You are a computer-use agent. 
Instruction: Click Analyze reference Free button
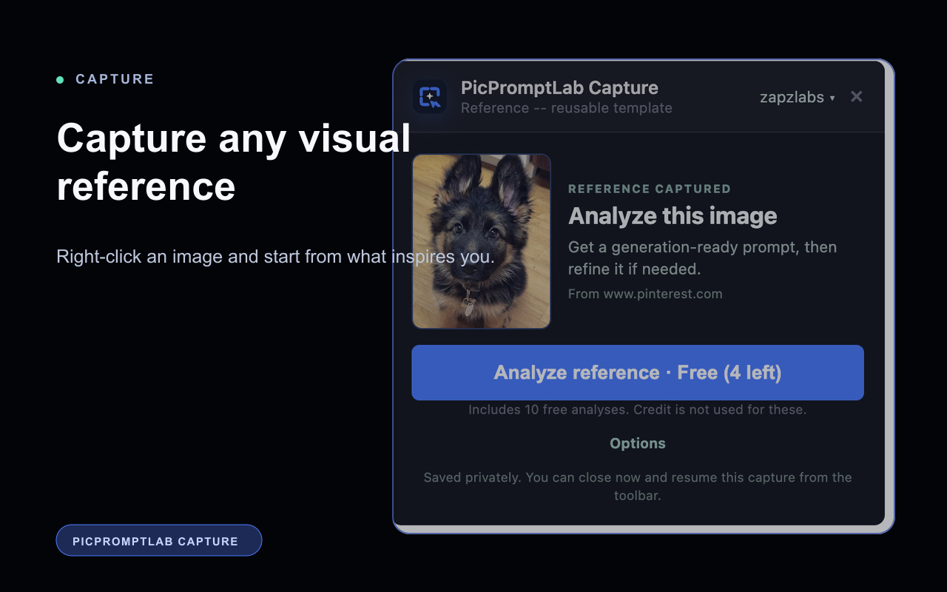click(638, 372)
